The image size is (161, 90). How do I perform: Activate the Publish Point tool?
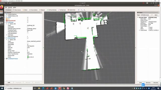pyautogui.click(x=71, y=10)
